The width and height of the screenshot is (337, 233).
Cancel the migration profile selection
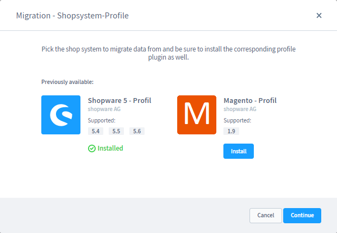pyautogui.click(x=265, y=216)
